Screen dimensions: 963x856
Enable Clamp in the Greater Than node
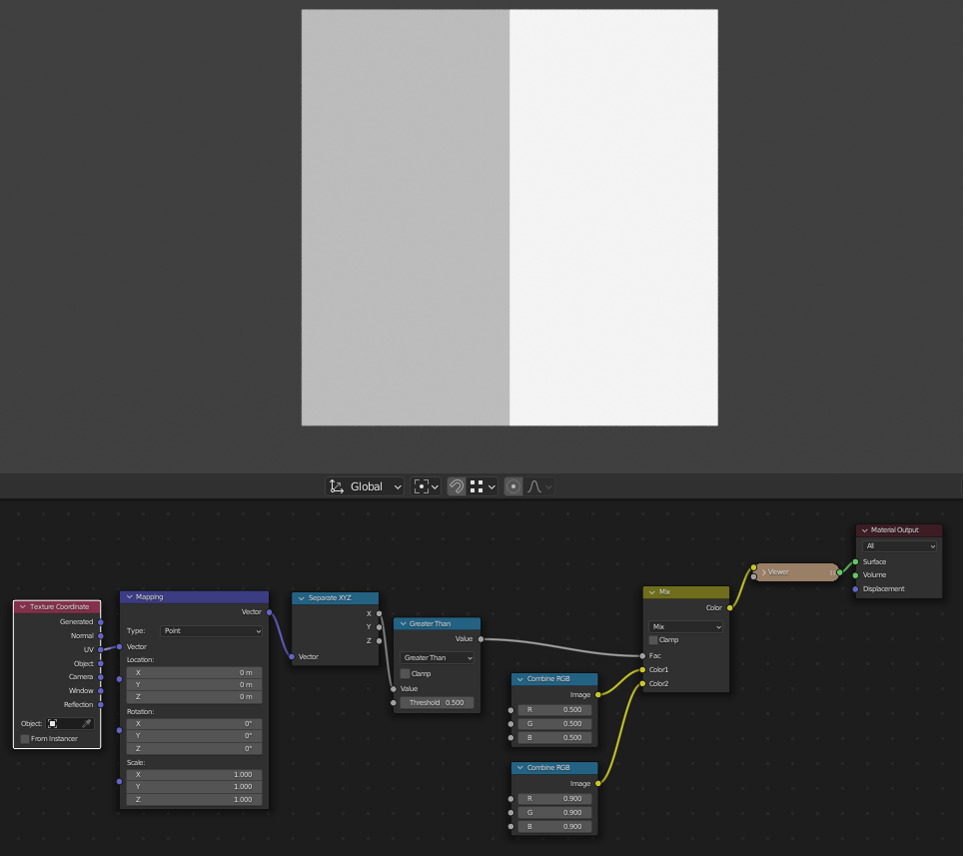pyautogui.click(x=405, y=673)
